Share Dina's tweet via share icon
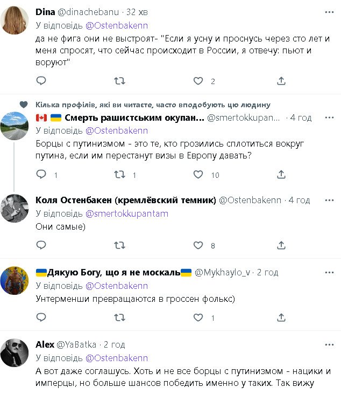 coord(281,81)
